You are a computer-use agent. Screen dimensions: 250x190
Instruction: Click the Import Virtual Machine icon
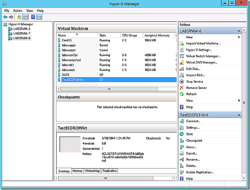(182, 43)
